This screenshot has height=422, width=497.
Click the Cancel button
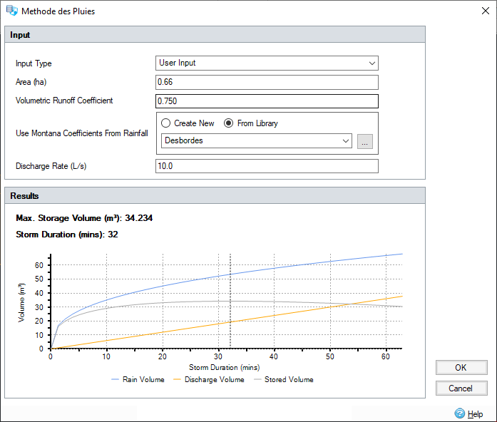tap(461, 388)
